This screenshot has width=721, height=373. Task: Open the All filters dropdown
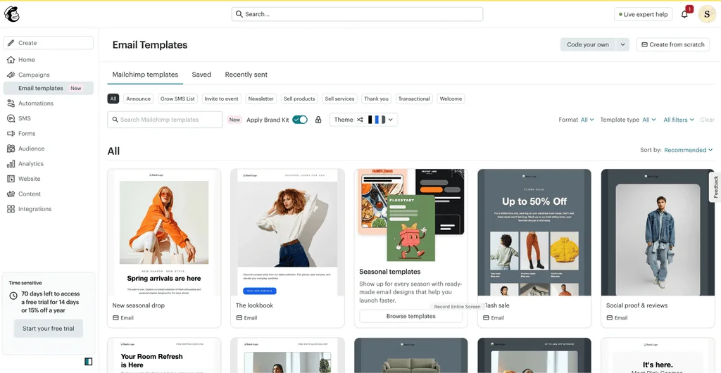[x=679, y=120]
